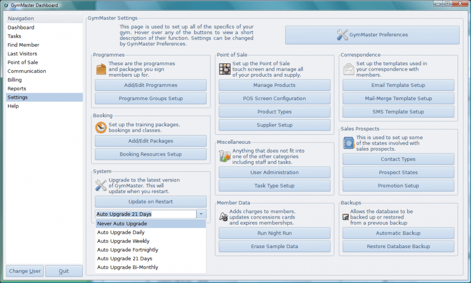
Task: Collapse the auto upgrade dropdown arrow
Action: (x=201, y=214)
